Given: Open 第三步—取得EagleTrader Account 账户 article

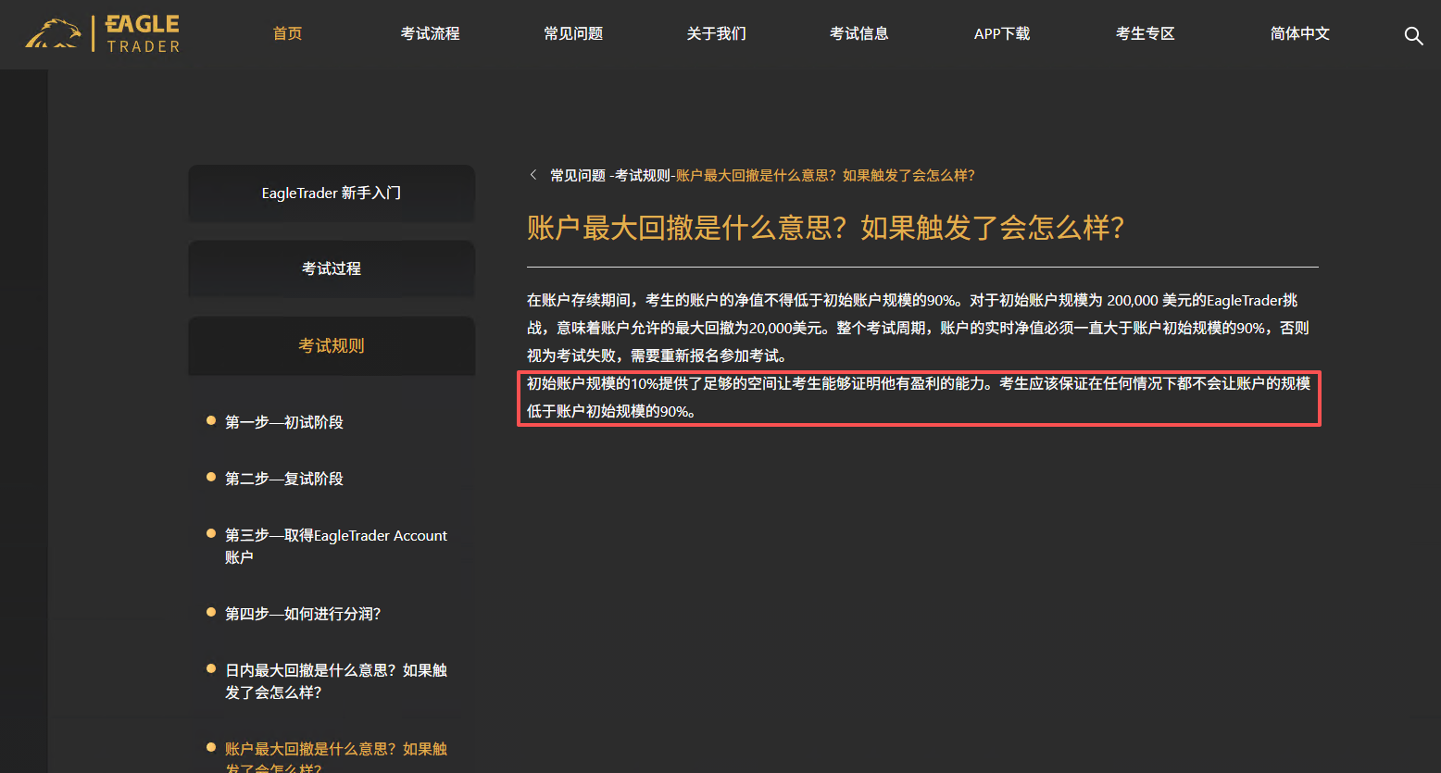Looking at the screenshot, I should pyautogui.click(x=336, y=546).
